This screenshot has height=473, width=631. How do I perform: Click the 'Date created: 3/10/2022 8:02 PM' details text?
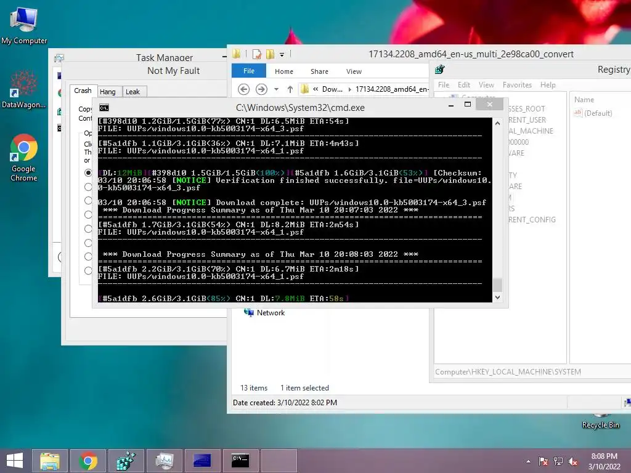point(285,402)
